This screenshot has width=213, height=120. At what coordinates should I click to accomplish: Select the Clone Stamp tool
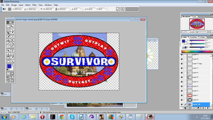coord(8,40)
